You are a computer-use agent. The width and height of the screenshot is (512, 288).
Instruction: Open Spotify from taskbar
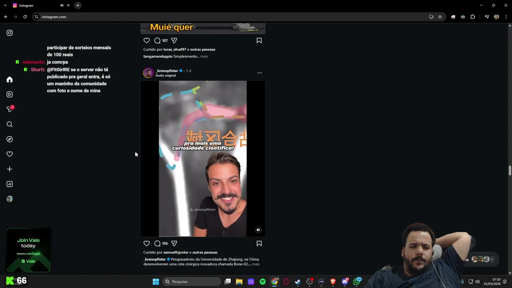tap(262, 282)
